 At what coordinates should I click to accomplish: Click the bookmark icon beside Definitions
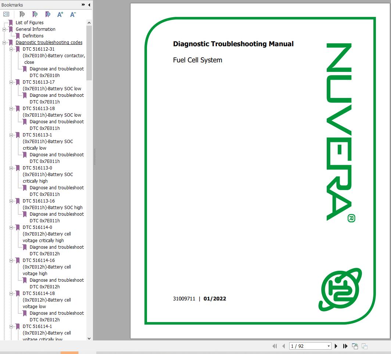pyautogui.click(x=18, y=36)
